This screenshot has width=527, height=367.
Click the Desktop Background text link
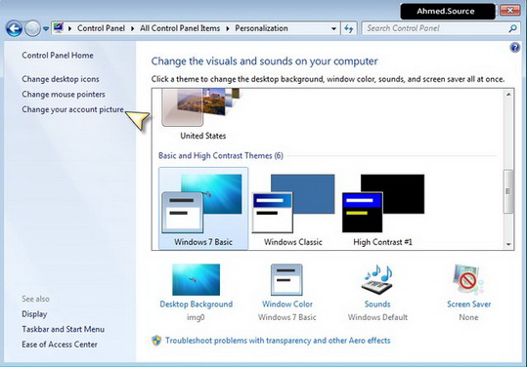197,305
